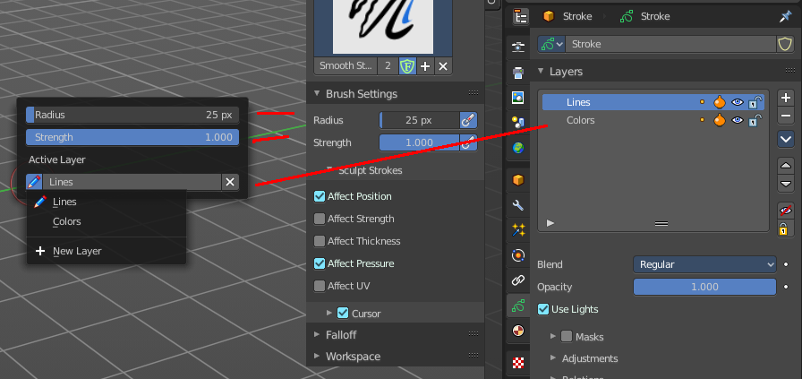This screenshot has width=802, height=379.
Task: Enable the Masks checkbox
Action: (x=567, y=337)
